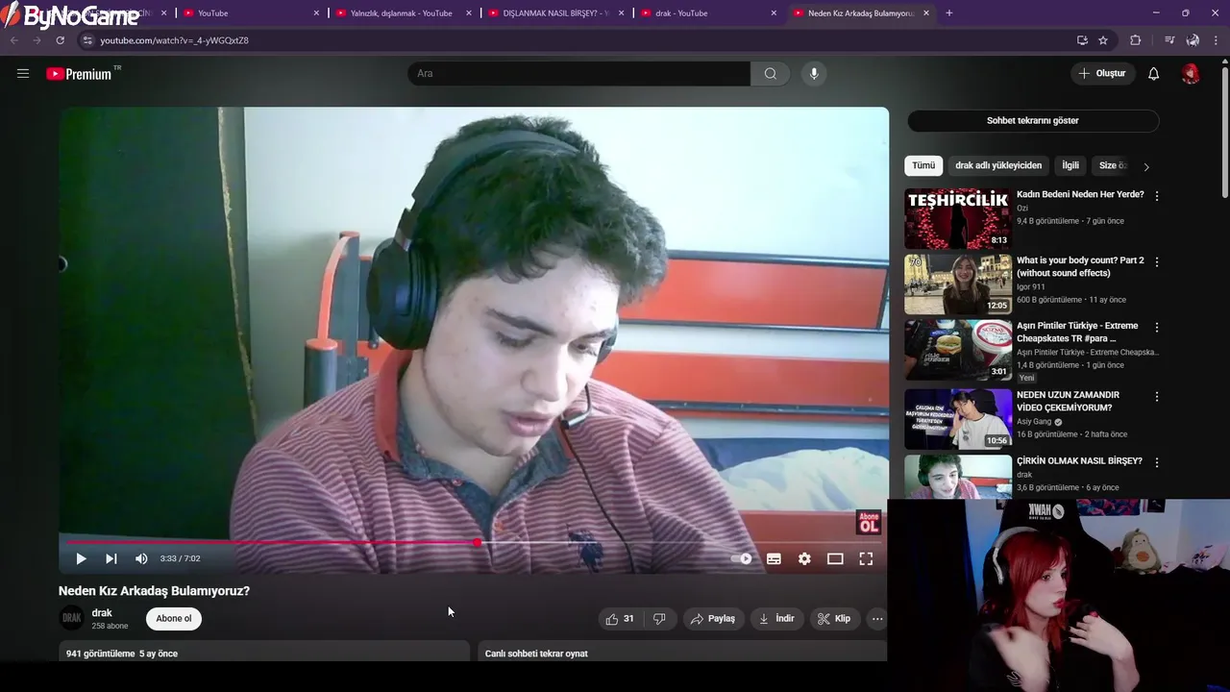Switch to the 'DIŞLANMAK NASIL BİRŞEY?' tab
Image resolution: width=1230 pixels, height=692 pixels.
click(x=555, y=13)
